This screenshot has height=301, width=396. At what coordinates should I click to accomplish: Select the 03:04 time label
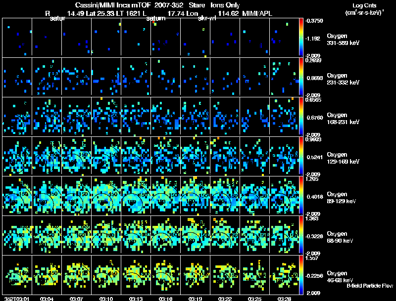point(47,298)
